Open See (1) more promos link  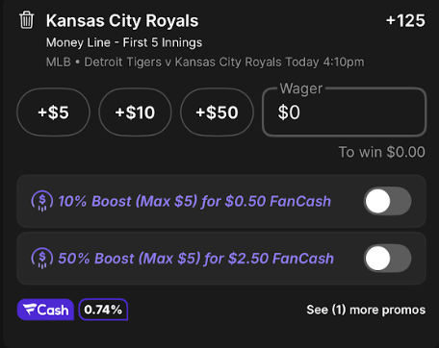(x=366, y=310)
